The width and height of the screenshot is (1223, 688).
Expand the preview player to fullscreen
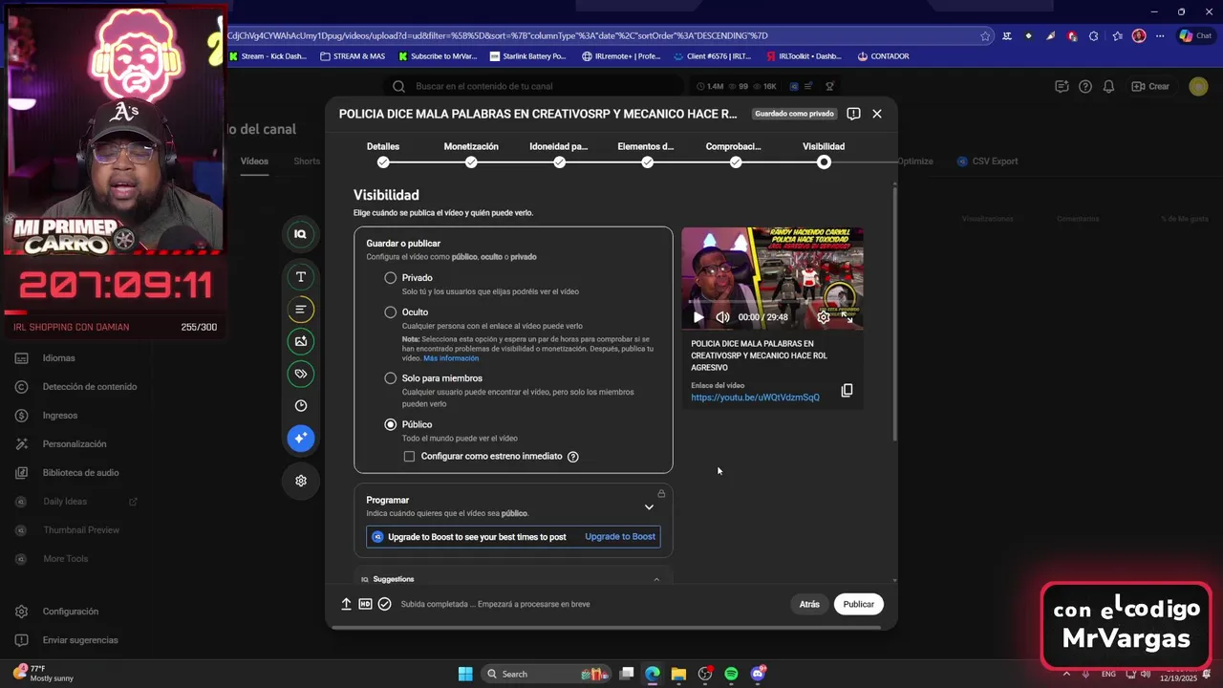tap(848, 317)
